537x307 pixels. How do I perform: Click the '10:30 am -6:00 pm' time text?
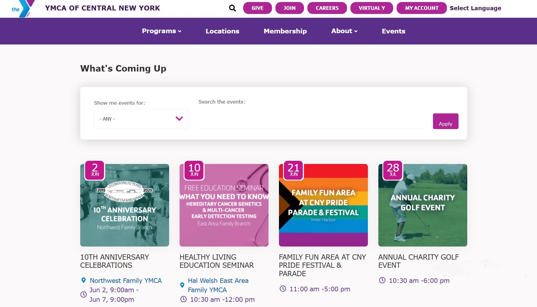[419, 281]
